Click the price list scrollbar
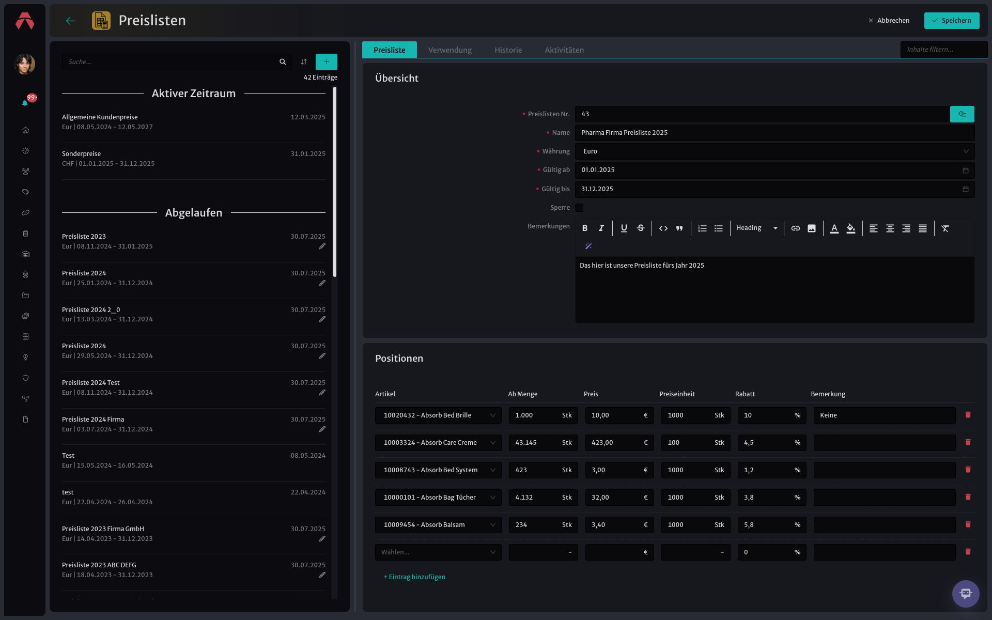Screen dimensions: 992x620 [x=335, y=182]
